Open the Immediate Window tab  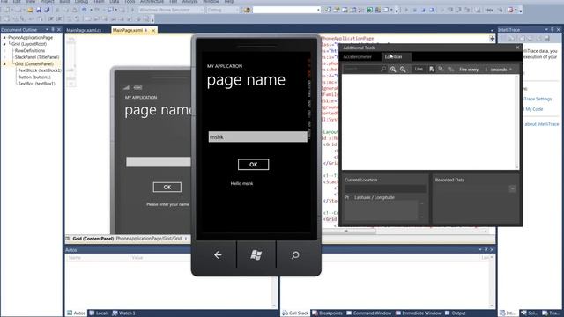pyautogui.click(x=418, y=313)
